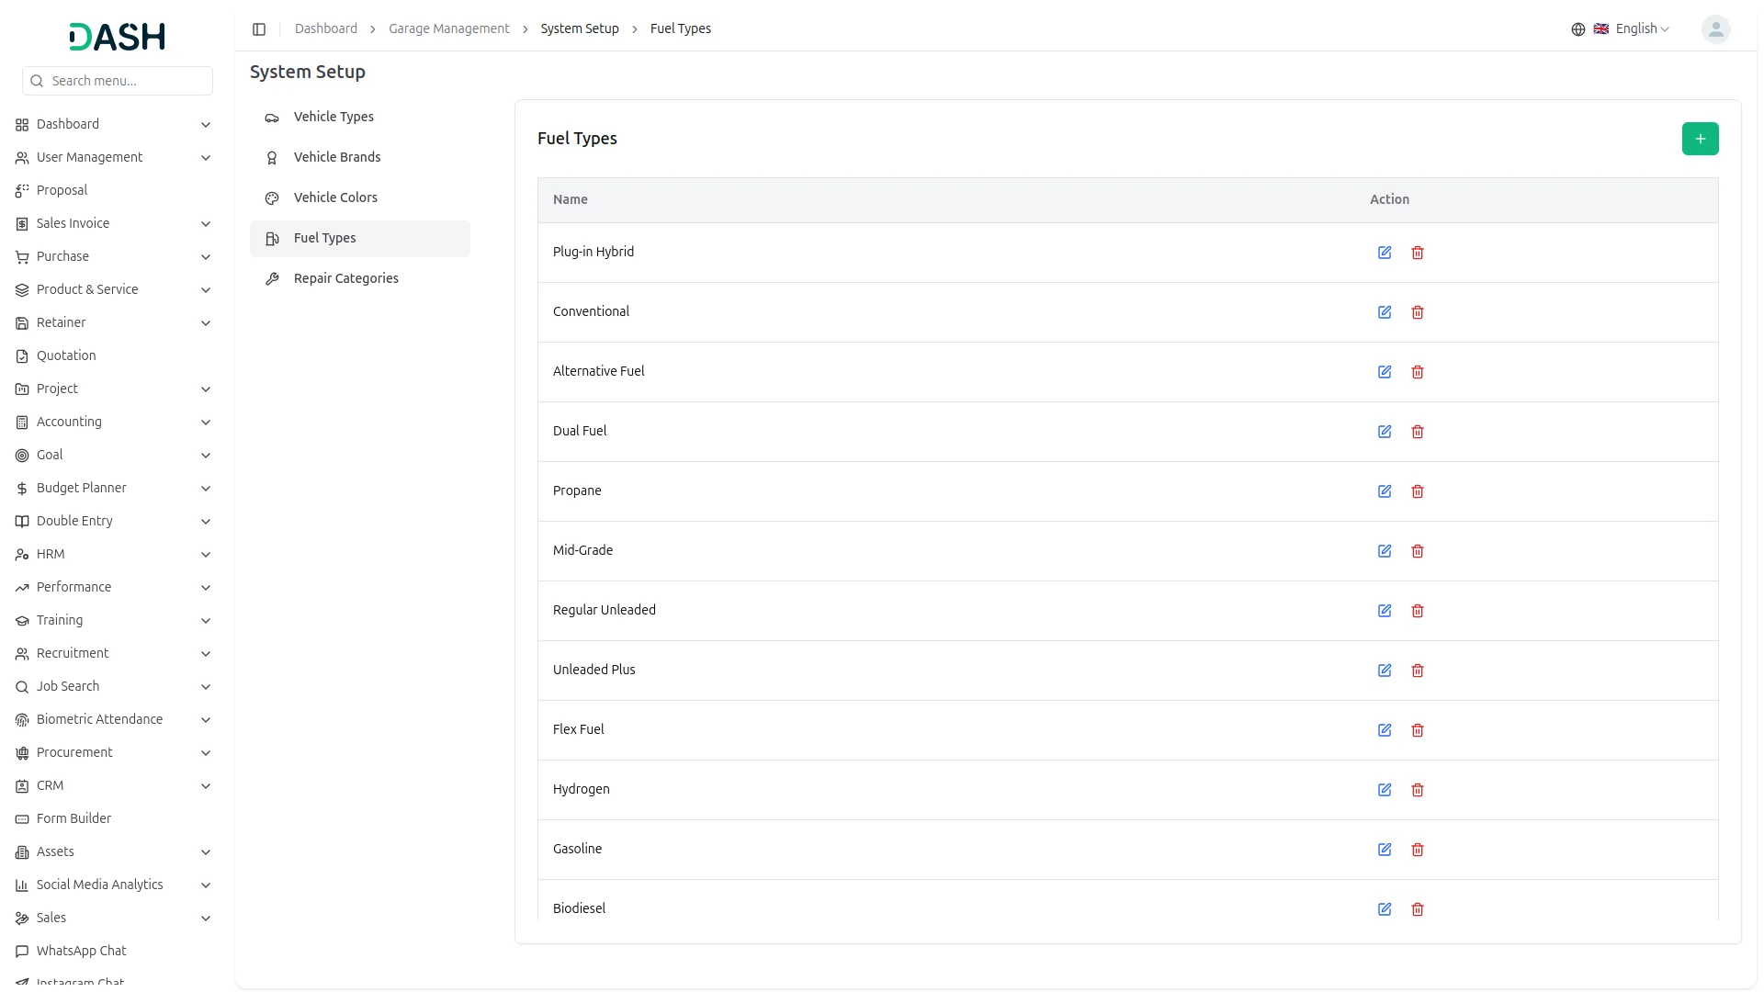Click edit icon for Plug-in Hybrid

click(1385, 253)
